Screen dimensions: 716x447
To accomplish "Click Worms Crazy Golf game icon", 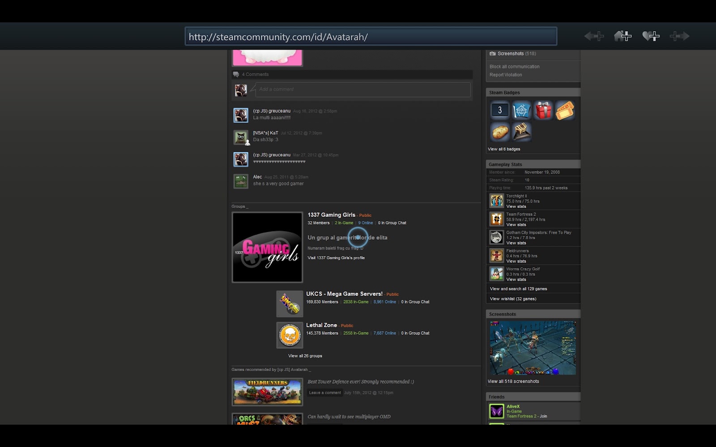I will click(x=496, y=274).
